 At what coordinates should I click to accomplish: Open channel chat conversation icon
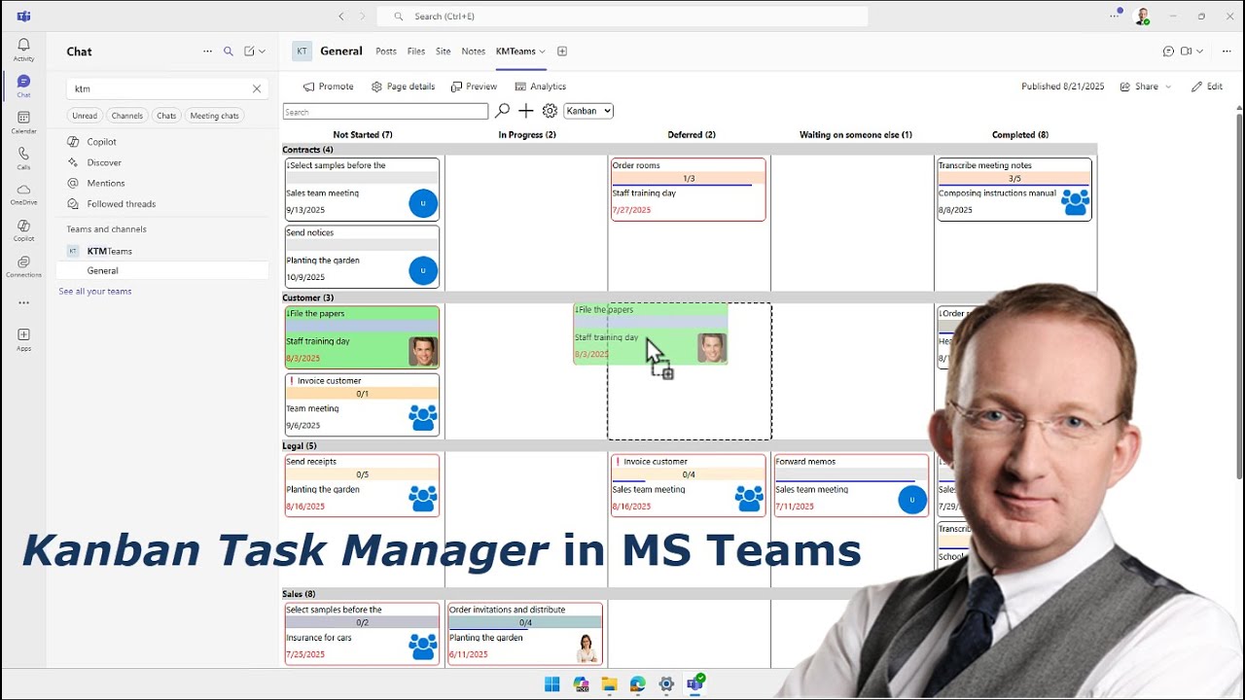coord(1168,52)
